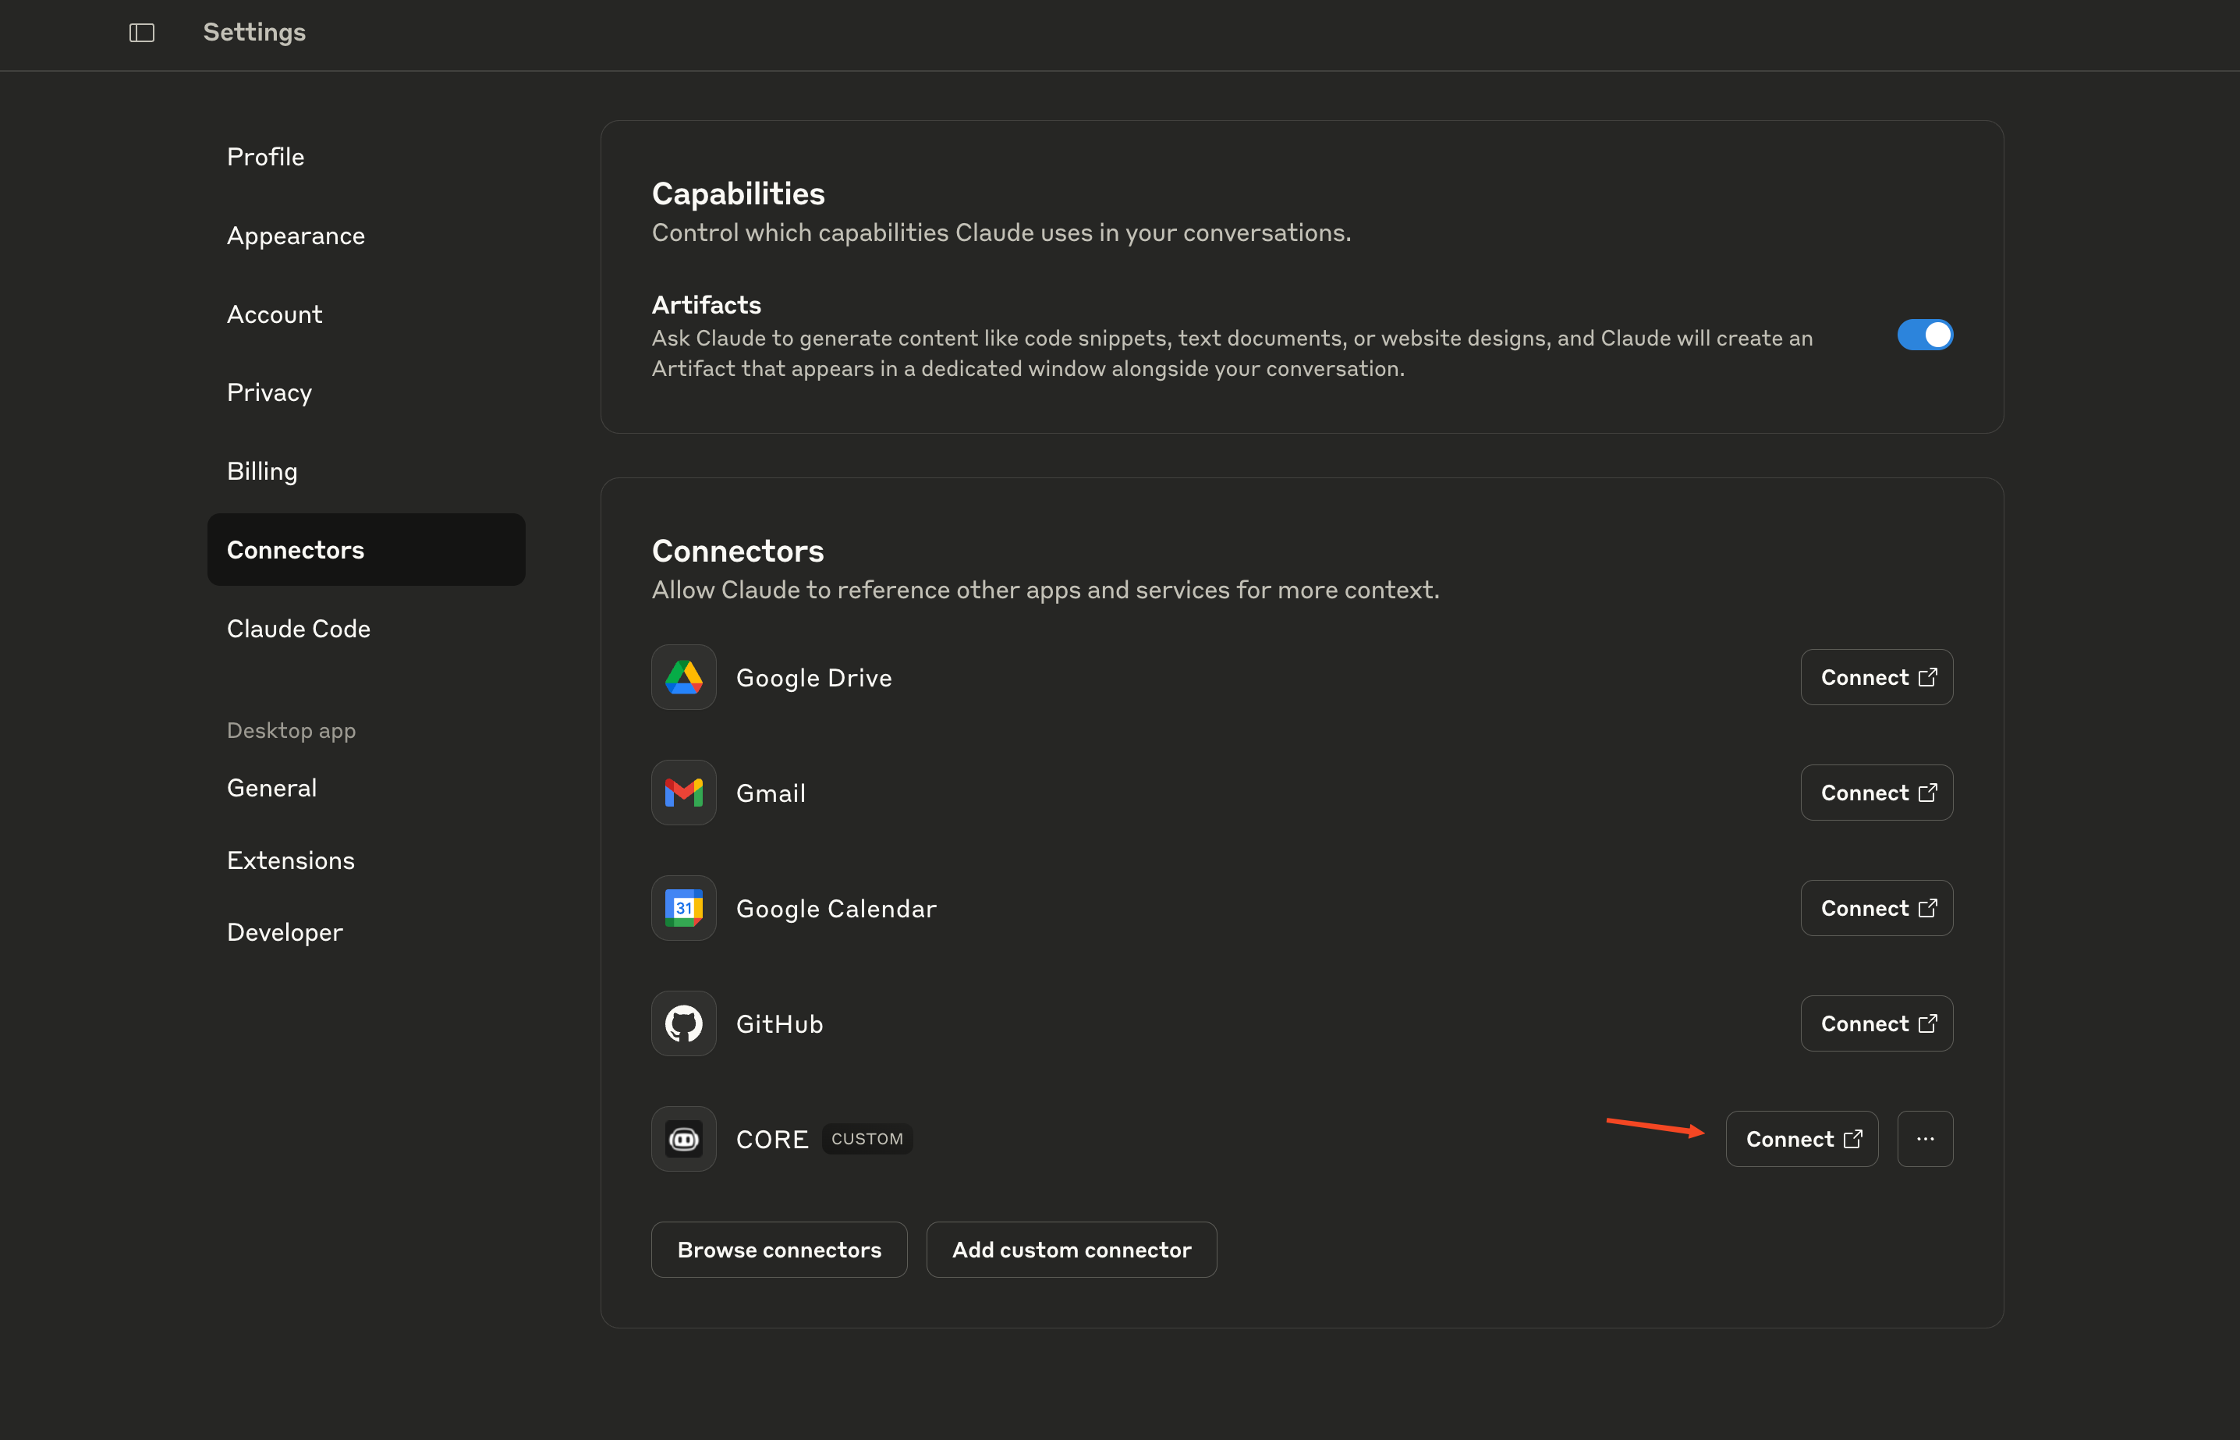The height and width of the screenshot is (1440, 2240).
Task: Open the CORE connector three-dots menu
Action: tap(1925, 1139)
